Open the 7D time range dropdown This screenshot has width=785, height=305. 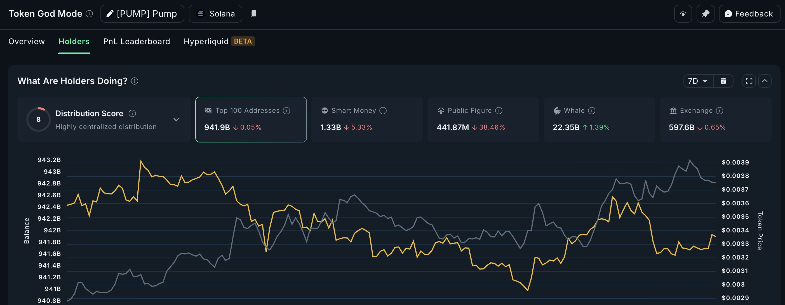698,81
